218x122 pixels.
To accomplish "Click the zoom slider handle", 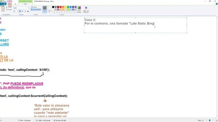I will tap(210, 121).
